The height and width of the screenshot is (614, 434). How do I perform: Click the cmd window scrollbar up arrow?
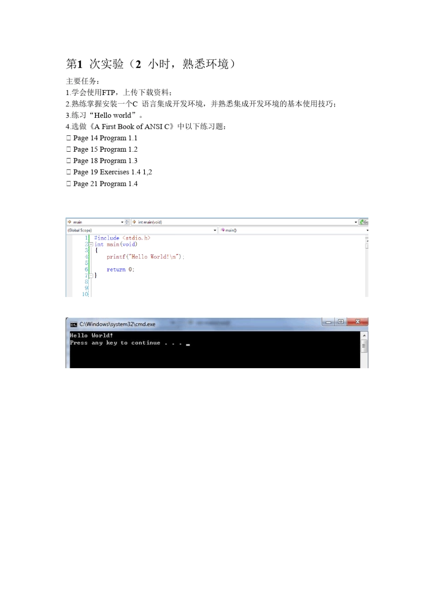364,336
